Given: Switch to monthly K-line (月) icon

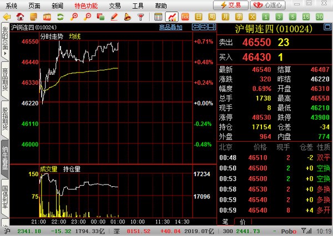Looking at the screenshot, I should click(x=225, y=17).
